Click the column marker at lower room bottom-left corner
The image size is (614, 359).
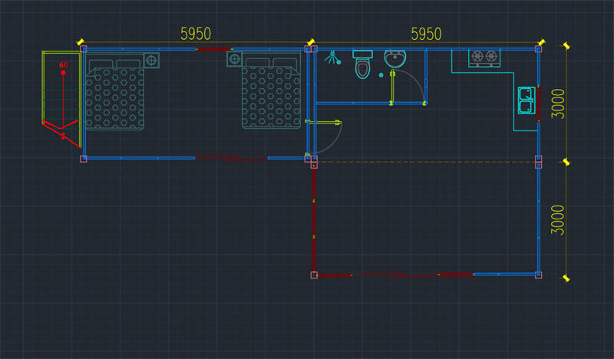click(314, 275)
